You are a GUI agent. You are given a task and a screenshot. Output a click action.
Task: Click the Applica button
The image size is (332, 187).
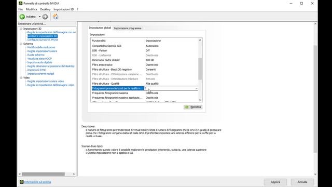tap(275, 182)
